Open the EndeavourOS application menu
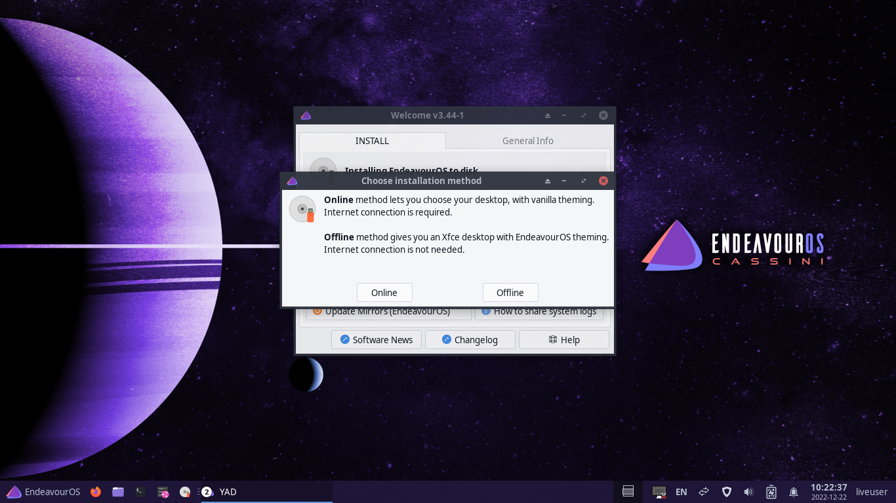The width and height of the screenshot is (896, 503). (x=43, y=492)
